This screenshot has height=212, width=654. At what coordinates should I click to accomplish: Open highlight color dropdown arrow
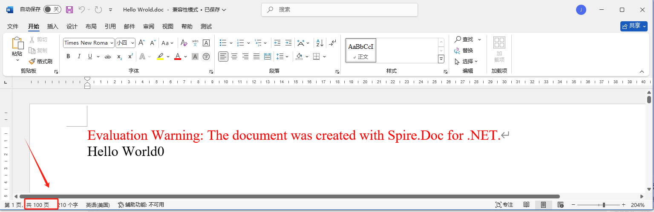tap(168, 57)
